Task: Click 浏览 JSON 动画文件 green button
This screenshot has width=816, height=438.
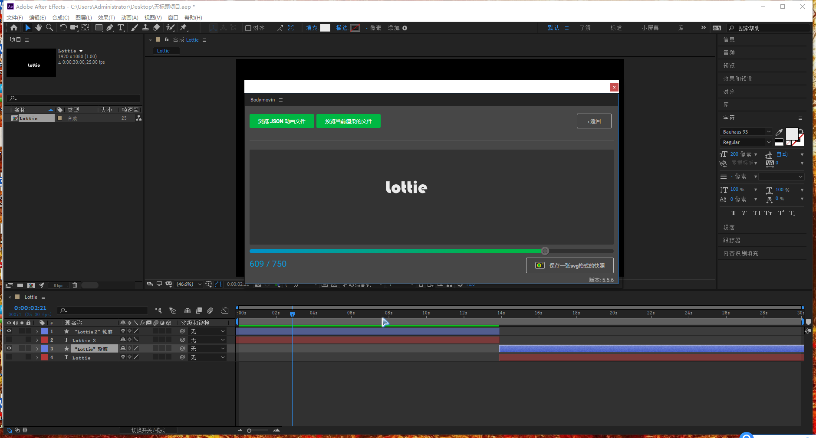Action: click(x=282, y=121)
